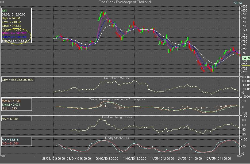
Task: Click the EMAV.9 = 744.746 legend entry
Action: tap(14, 37)
